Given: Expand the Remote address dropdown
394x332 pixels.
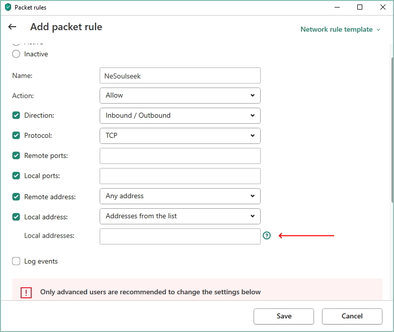Looking at the screenshot, I should pos(180,196).
